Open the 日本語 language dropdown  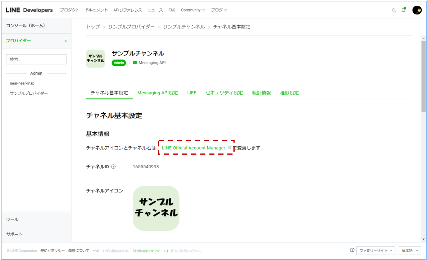pyautogui.click(x=410, y=251)
